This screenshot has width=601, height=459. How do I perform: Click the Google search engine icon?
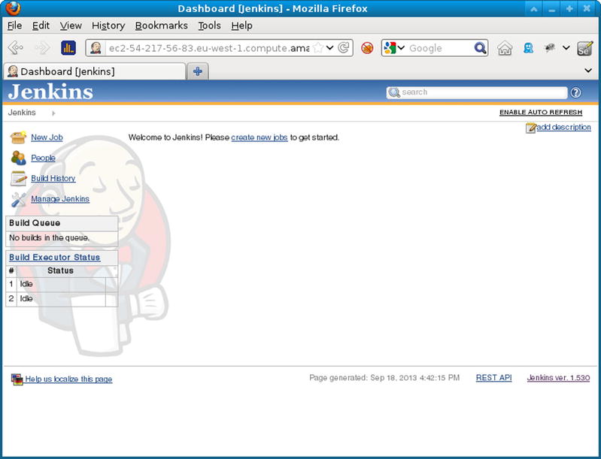pos(390,48)
